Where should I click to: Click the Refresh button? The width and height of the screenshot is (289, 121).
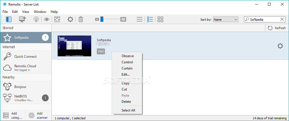tap(277, 28)
